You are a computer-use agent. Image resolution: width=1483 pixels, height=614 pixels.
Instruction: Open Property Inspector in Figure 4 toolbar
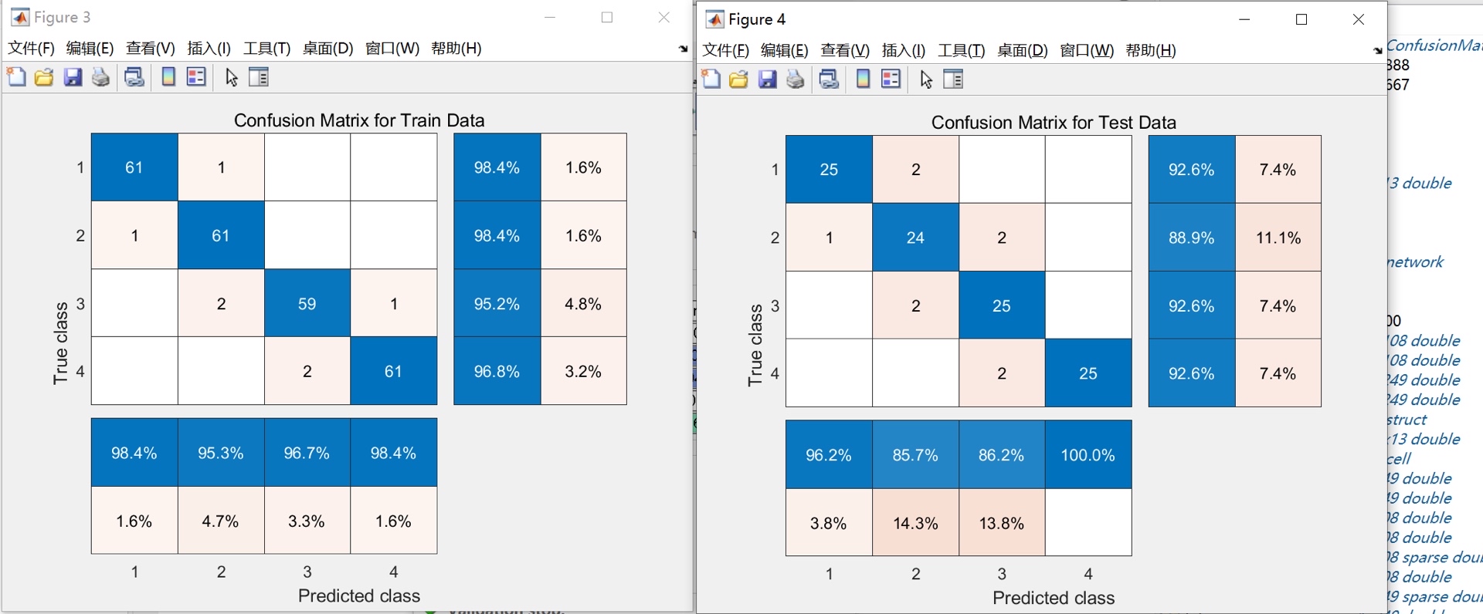pos(954,79)
